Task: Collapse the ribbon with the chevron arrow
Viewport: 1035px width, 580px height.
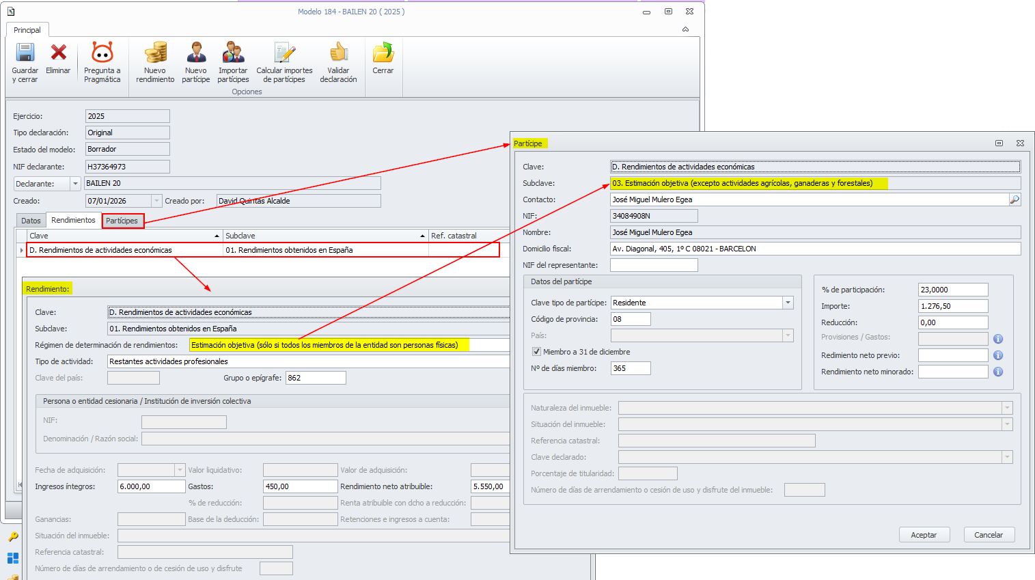Action: 685,29
